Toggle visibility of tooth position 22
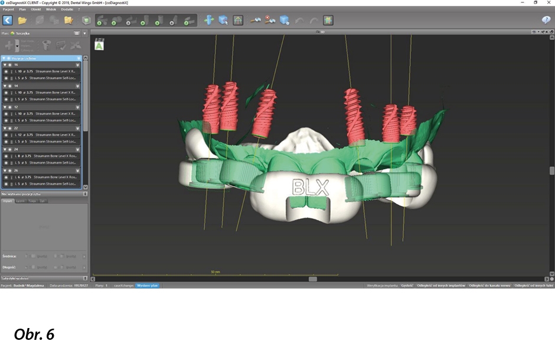The image size is (555, 354). point(10,128)
